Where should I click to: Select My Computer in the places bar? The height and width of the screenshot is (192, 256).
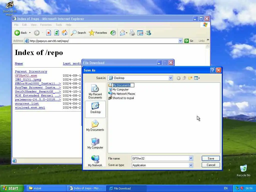pos(95,143)
